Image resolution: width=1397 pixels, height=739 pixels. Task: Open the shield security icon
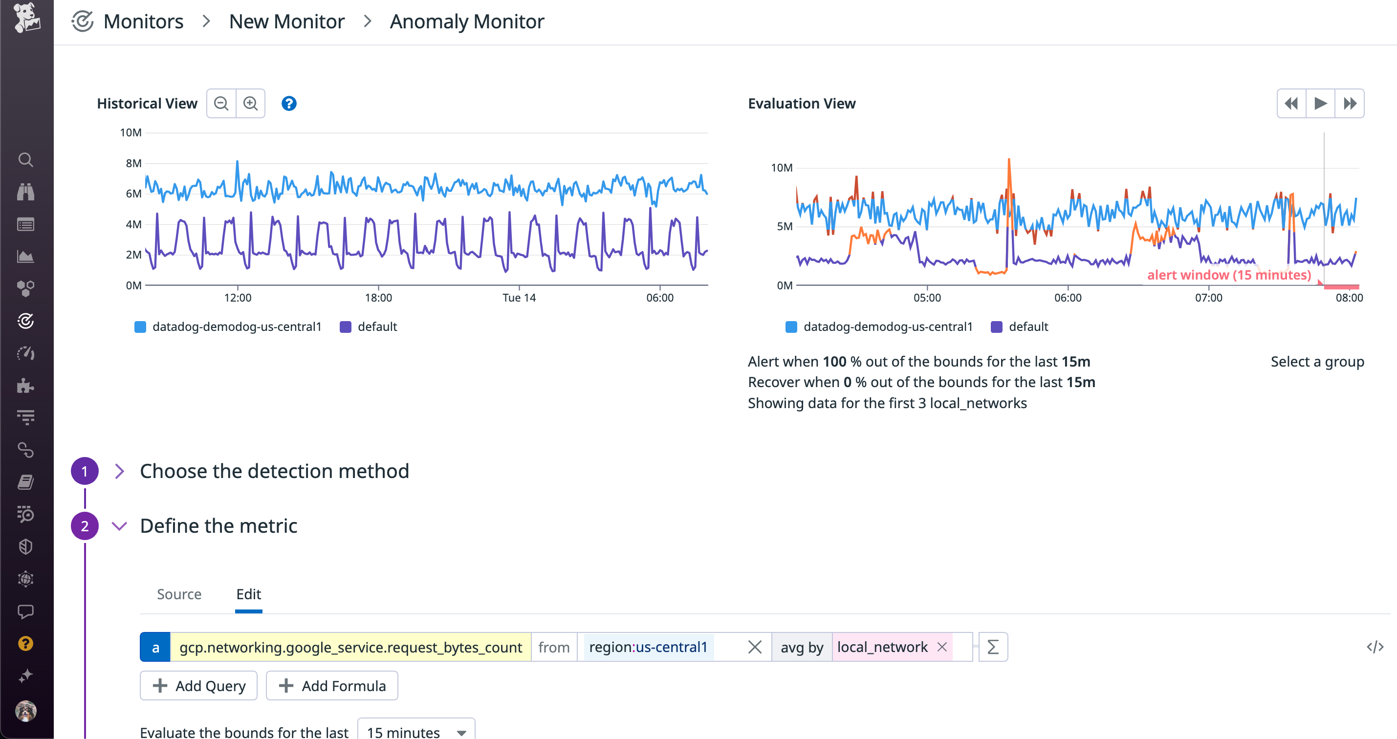(25, 546)
